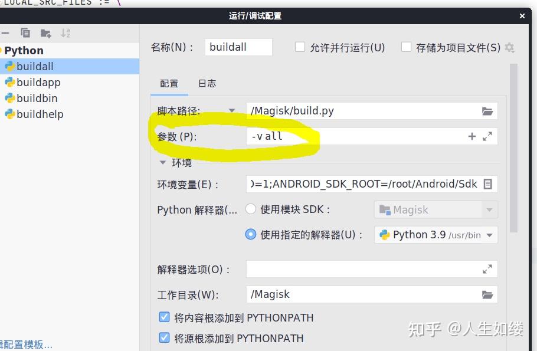
Task: Switch to the 日志 tab
Action: click(207, 83)
